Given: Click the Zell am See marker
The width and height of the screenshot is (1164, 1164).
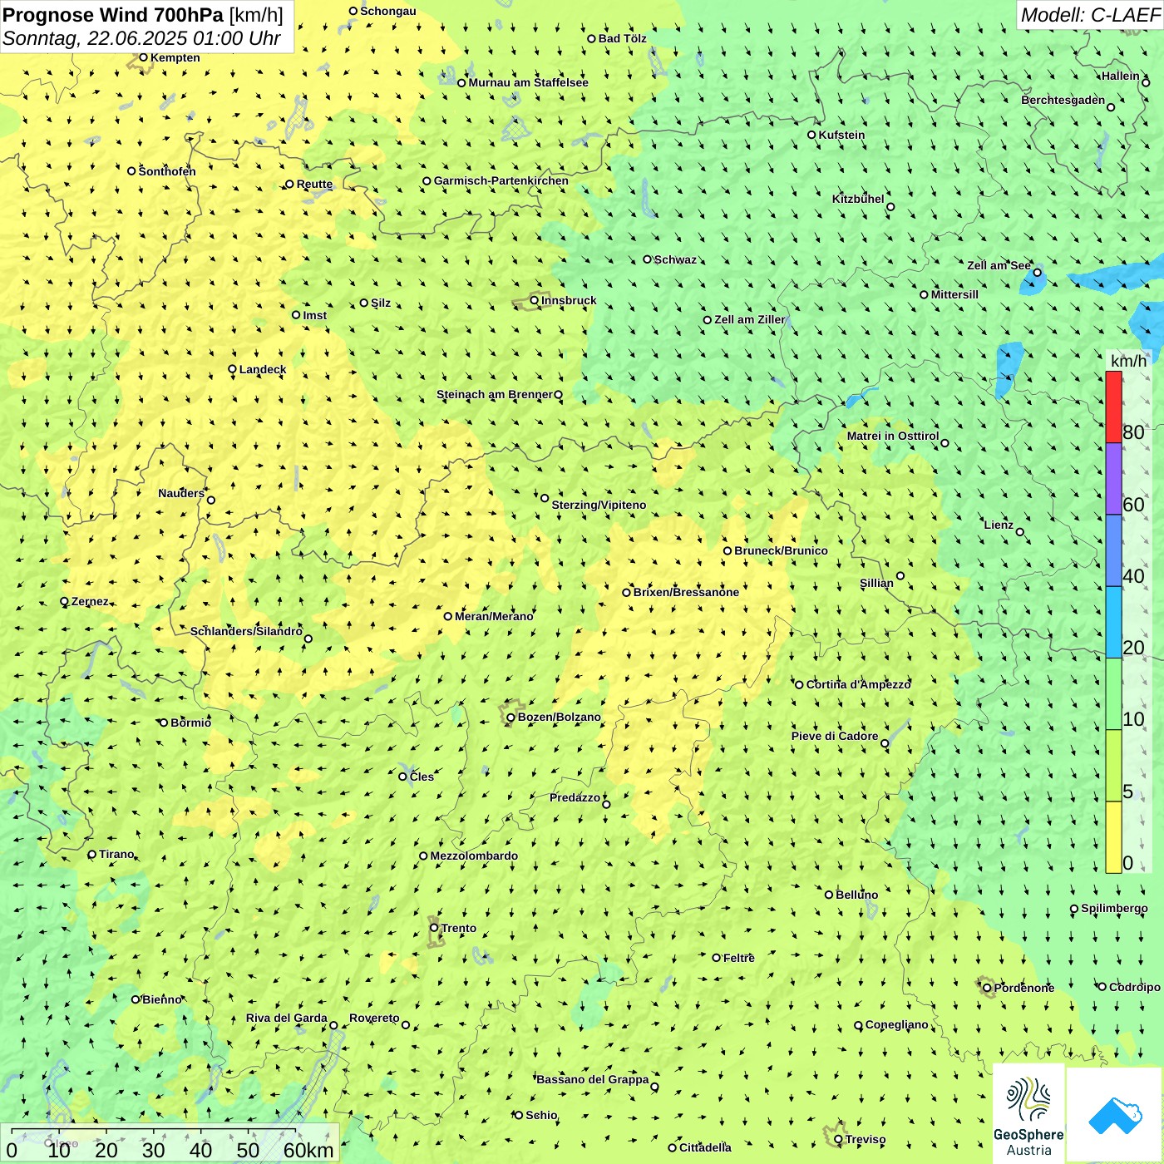Looking at the screenshot, I should coord(1037,272).
